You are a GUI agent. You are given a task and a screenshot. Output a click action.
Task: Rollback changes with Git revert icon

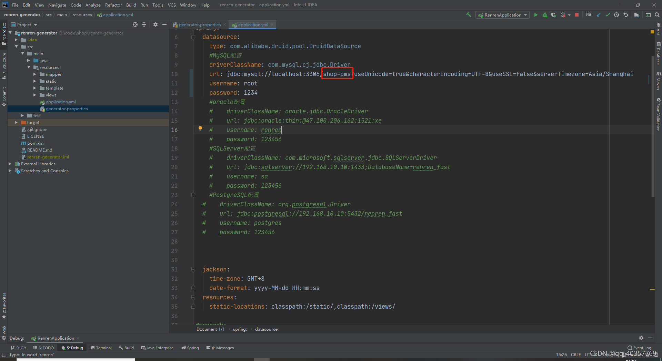pyautogui.click(x=625, y=15)
